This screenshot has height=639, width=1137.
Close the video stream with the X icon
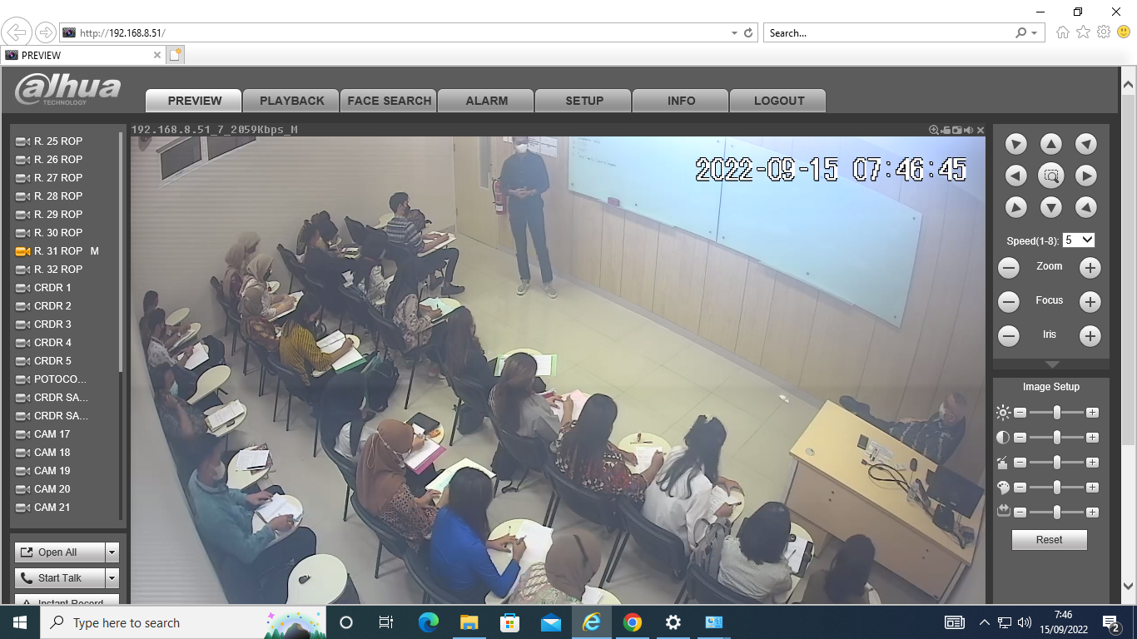pyautogui.click(x=981, y=130)
